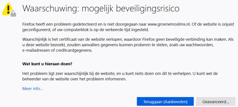Click the yellow warning triangle icon
The height and width of the screenshot is (107, 238).
pos(8,9)
